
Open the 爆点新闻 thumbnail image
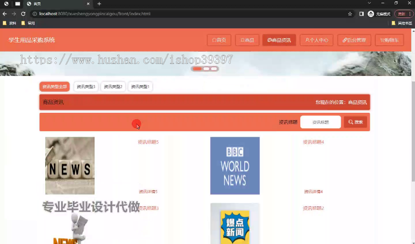point(235,224)
